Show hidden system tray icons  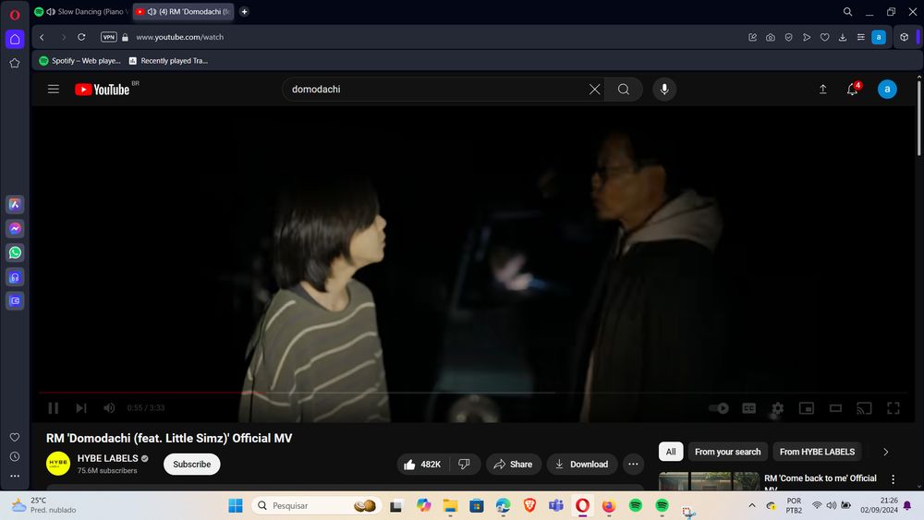pos(752,505)
